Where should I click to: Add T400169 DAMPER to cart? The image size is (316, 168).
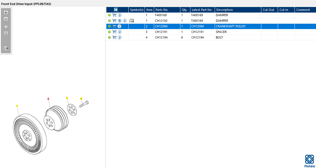pyautogui.click(x=114, y=15)
